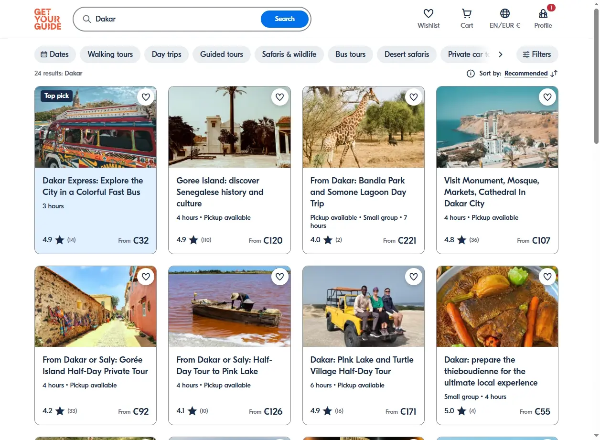Wishlist the thieboudienne cooking experience
This screenshot has height=440, width=600.
(x=547, y=277)
